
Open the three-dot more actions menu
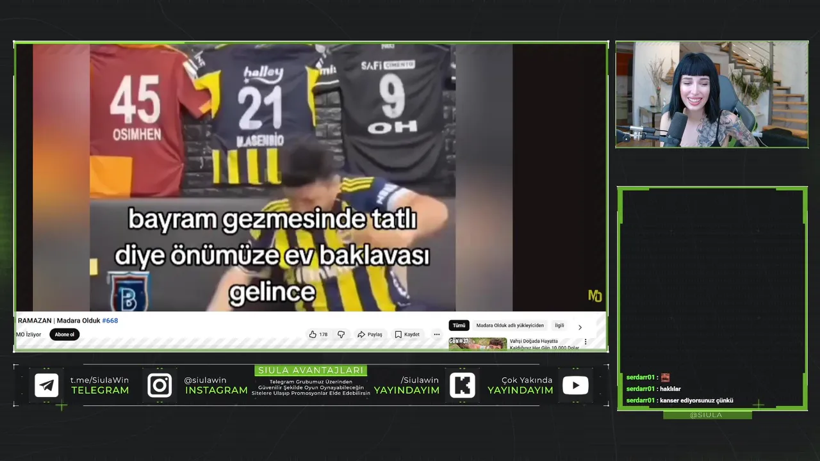click(x=436, y=334)
